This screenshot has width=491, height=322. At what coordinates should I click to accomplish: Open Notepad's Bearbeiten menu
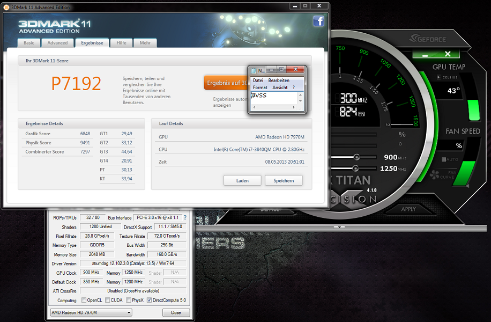click(x=279, y=80)
